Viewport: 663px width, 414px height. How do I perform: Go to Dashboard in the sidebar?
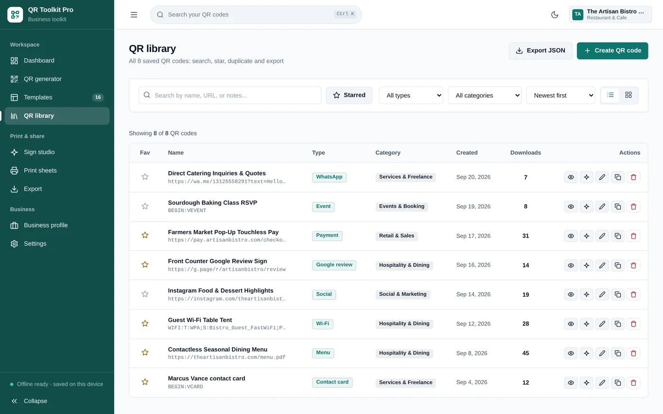pos(57,61)
